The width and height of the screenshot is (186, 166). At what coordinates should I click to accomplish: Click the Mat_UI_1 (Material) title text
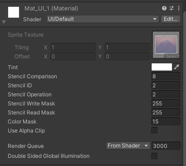pyautogui.click(x=51, y=9)
